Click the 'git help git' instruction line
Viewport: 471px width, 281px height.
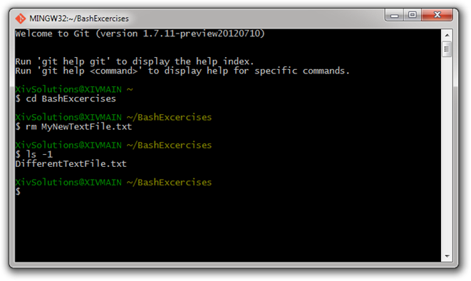[x=135, y=61]
